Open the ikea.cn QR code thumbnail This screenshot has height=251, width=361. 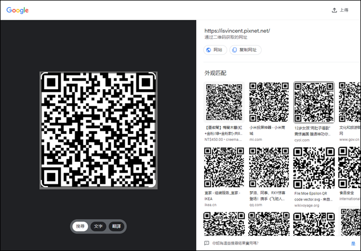(224, 167)
